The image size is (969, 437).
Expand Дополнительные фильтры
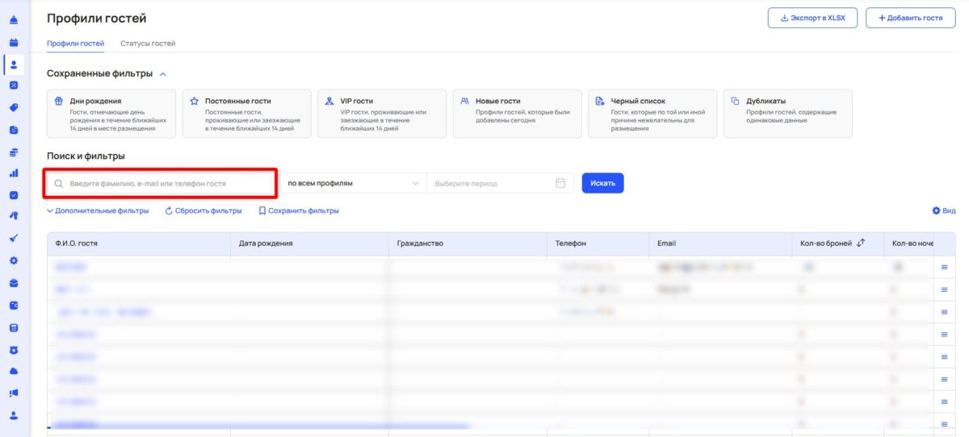[98, 211]
